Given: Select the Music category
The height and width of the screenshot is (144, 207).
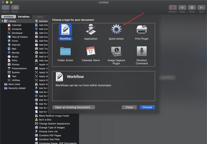Looking at the screenshot, I should pyautogui.click(x=15, y=57).
